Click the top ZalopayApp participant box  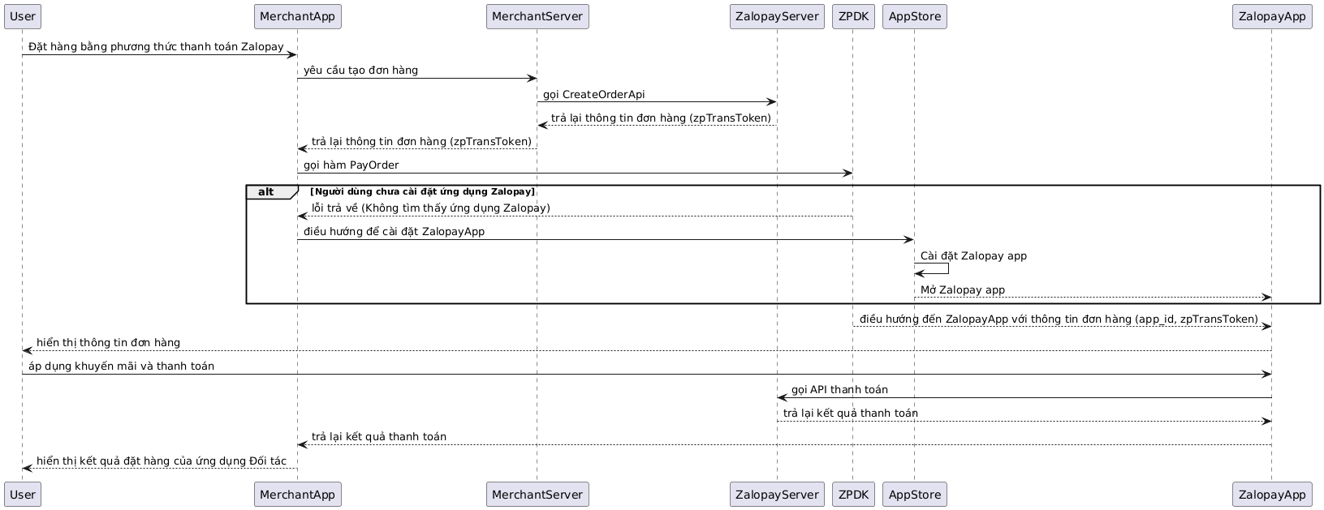coord(1271,16)
